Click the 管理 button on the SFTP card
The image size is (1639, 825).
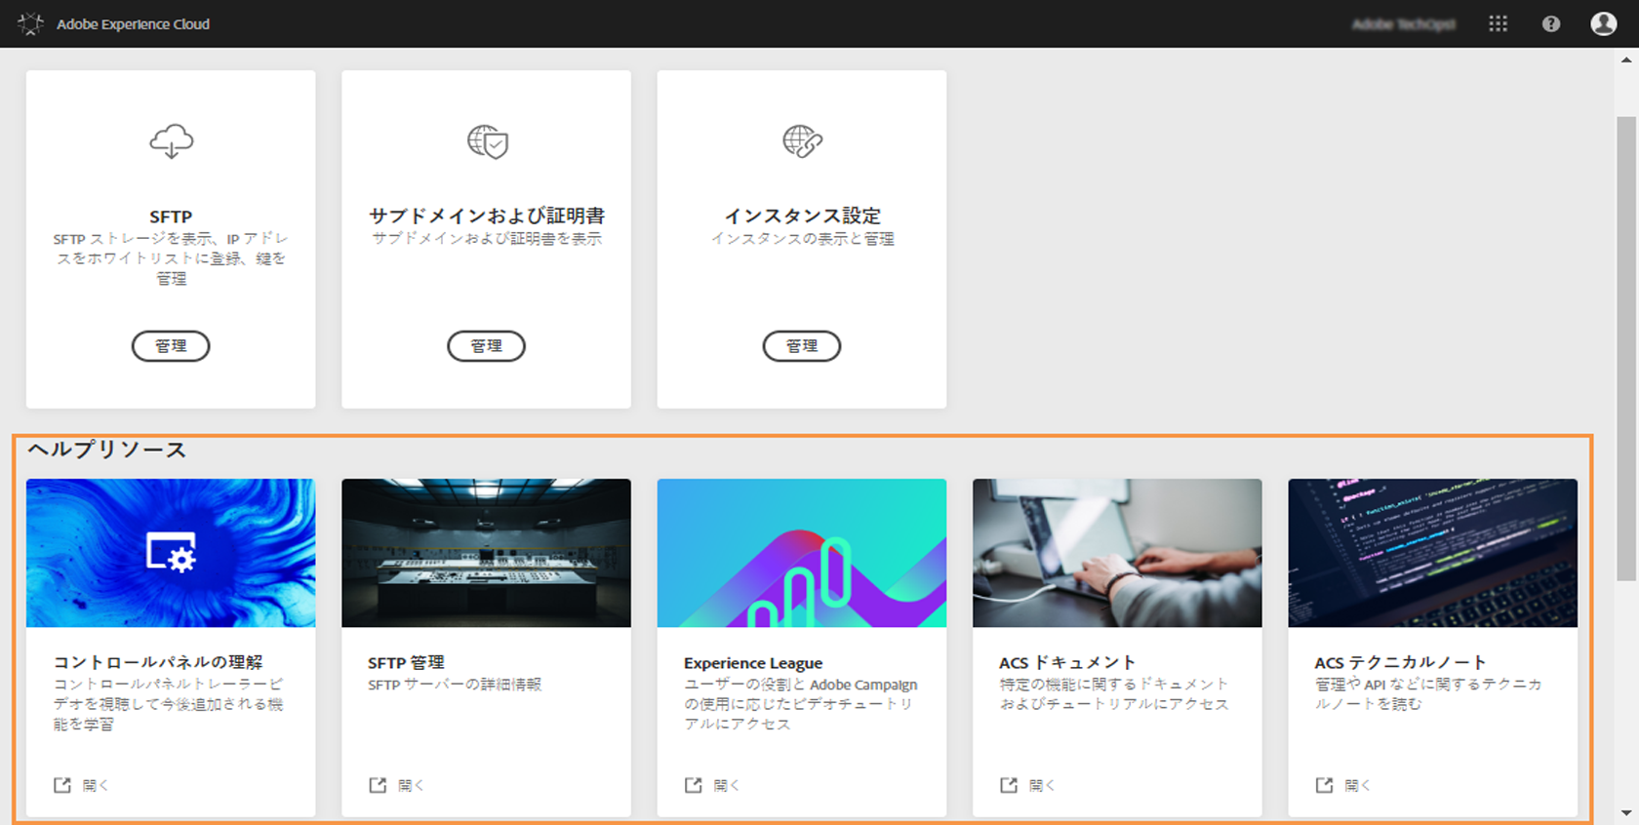[171, 346]
